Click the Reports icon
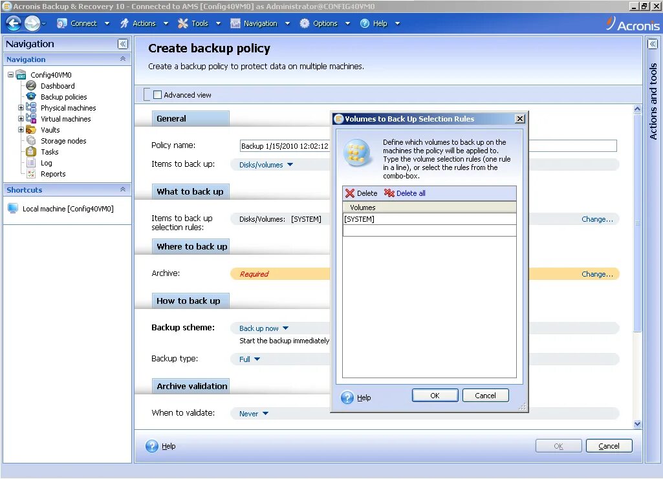Screen dimensions: 663x479 (x=31, y=174)
